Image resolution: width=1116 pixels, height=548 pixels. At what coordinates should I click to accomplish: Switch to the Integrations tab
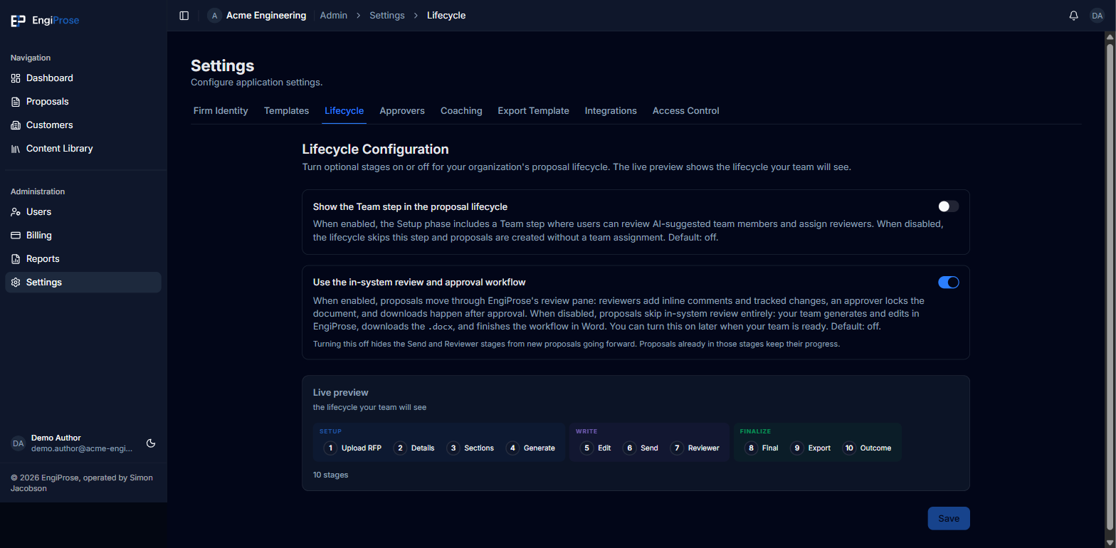coord(611,111)
